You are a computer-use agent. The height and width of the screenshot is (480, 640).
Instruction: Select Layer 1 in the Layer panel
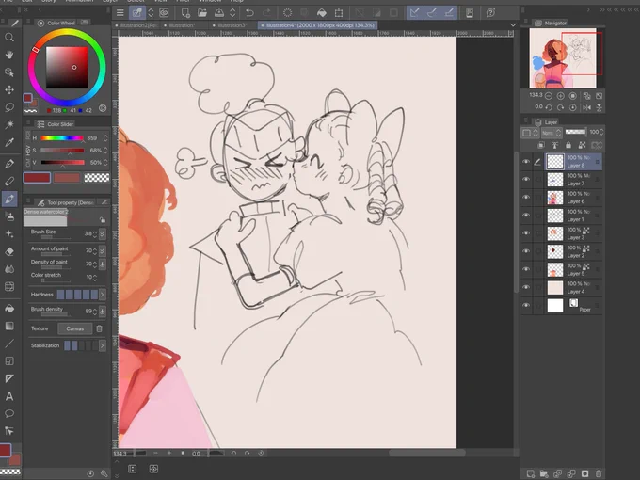574,216
